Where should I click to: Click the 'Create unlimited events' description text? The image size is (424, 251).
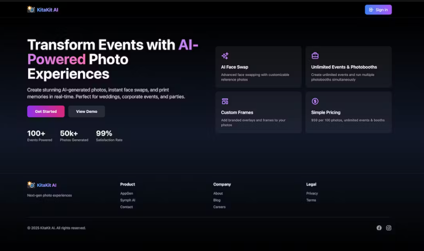[343, 77]
